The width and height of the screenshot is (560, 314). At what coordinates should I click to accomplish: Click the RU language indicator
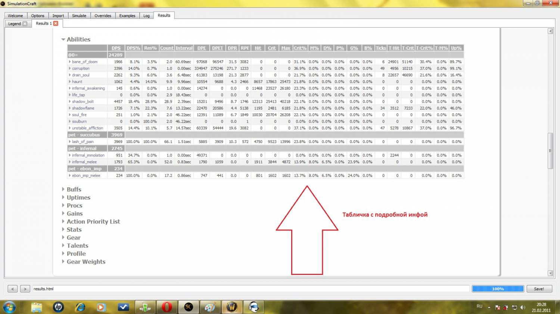coord(479,307)
